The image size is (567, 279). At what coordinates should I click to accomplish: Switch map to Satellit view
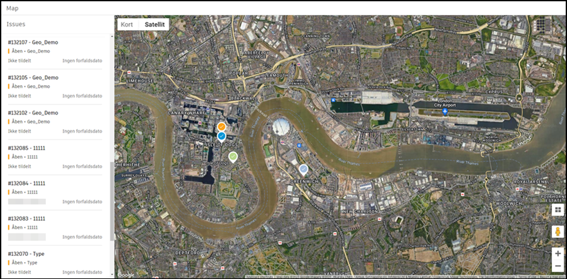[155, 24]
